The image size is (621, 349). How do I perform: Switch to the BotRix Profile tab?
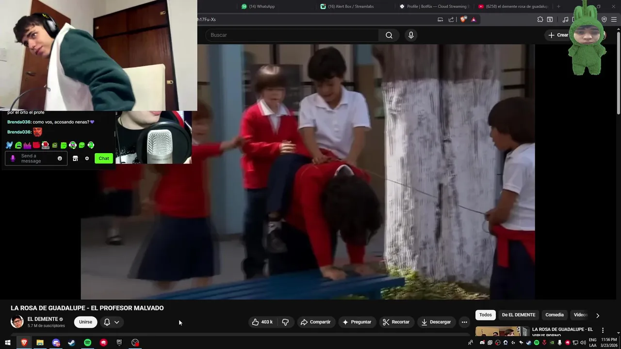point(434,6)
